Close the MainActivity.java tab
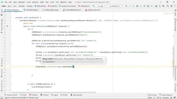The width and height of the screenshot is (177, 99). coord(21,10)
